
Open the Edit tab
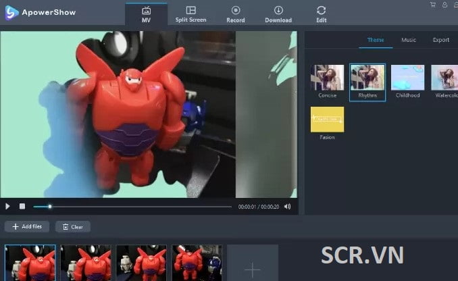pos(321,14)
